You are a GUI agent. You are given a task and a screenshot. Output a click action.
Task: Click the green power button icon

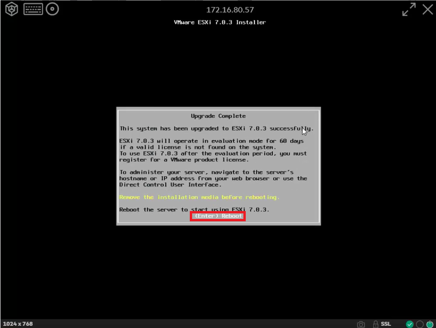[430, 324]
